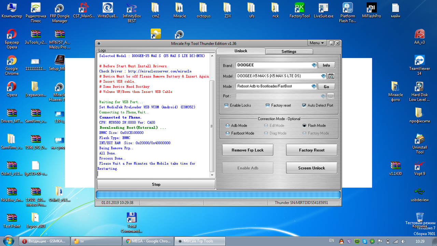Screen dimensions: 437x246
Task: Click the Factory Reset button
Action: tap(312, 150)
